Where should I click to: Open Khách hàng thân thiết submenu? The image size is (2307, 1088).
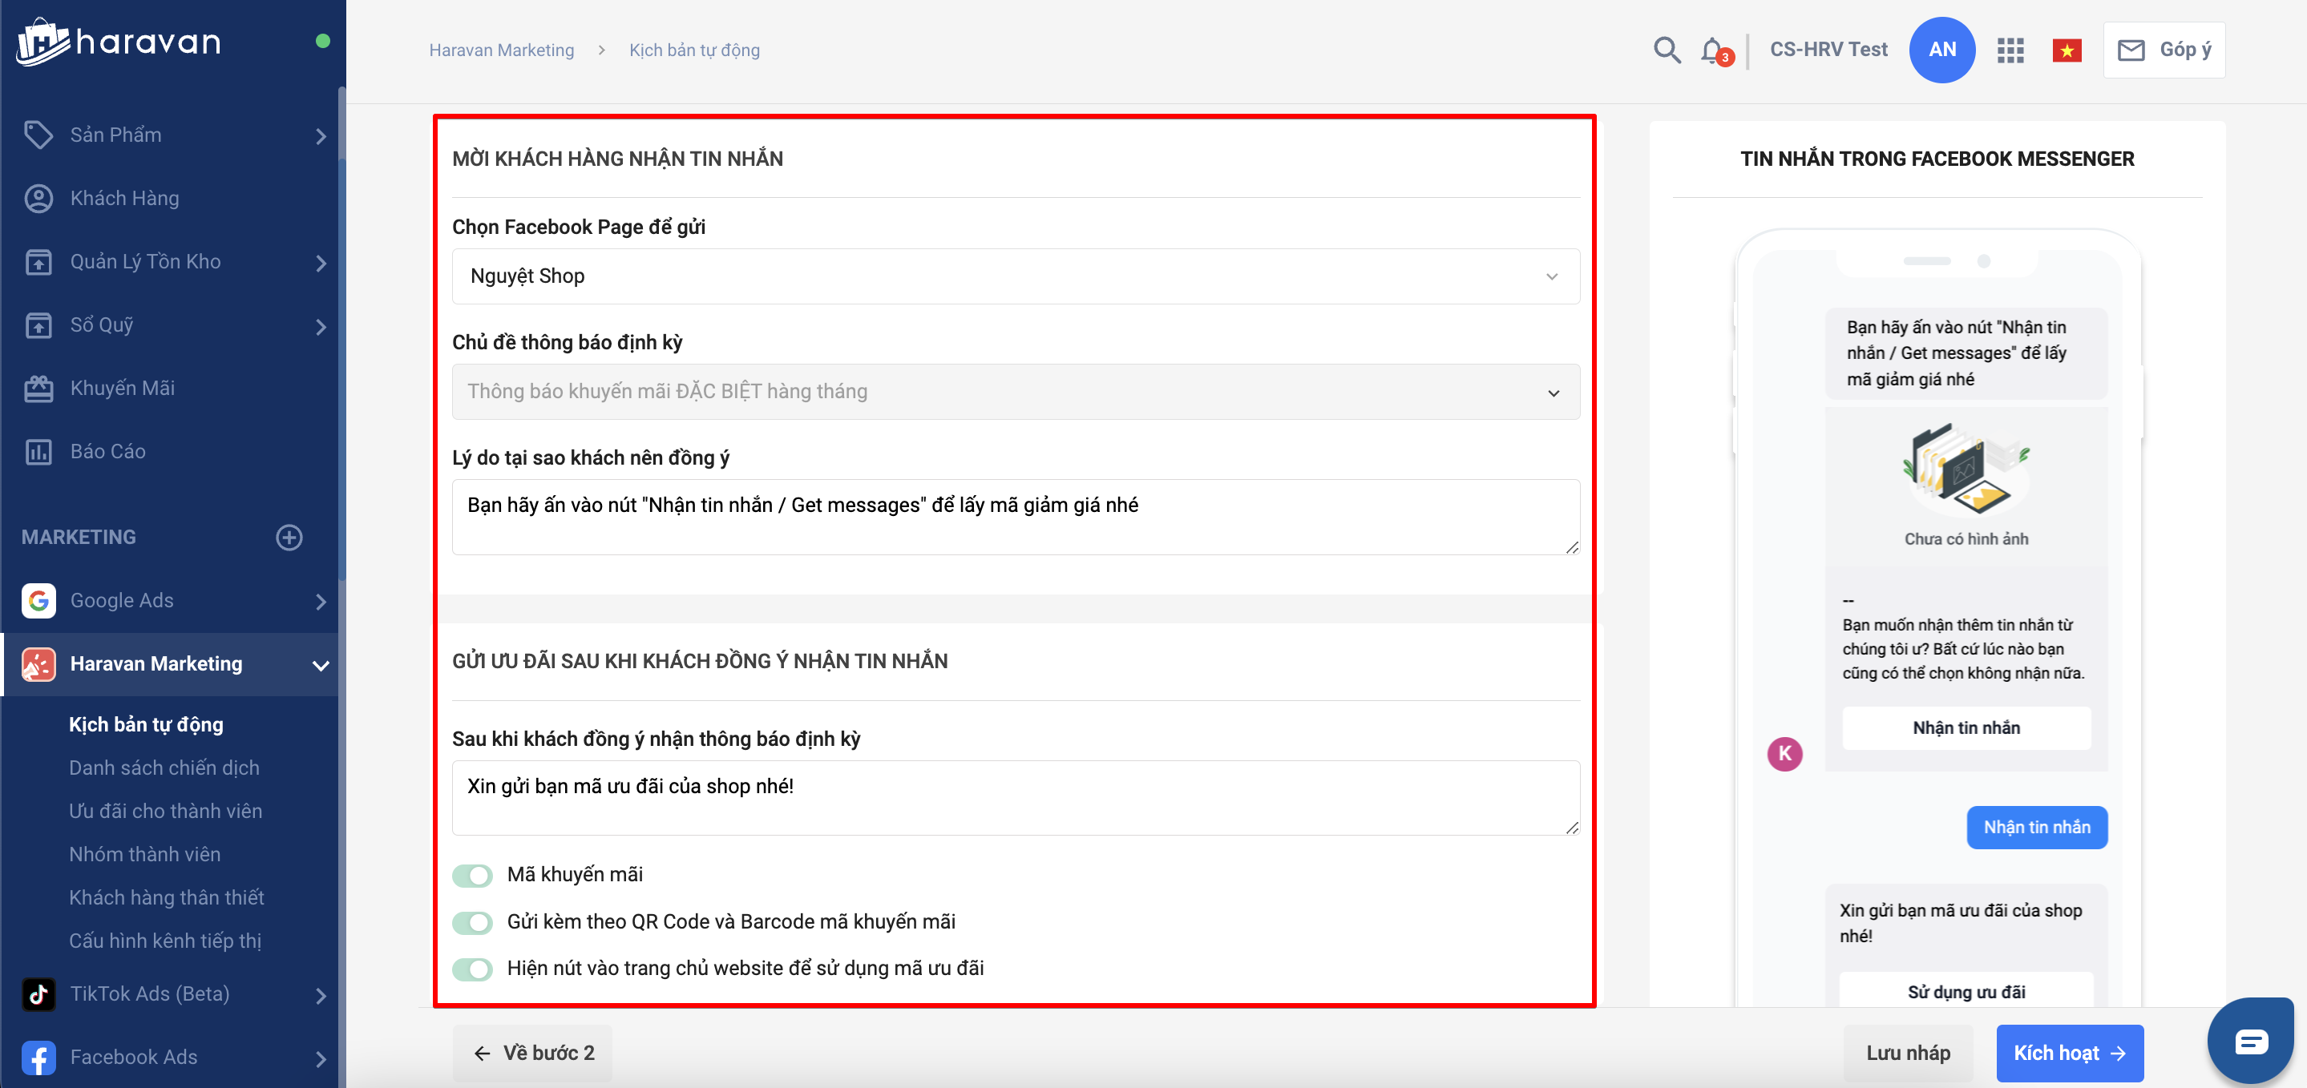pyautogui.click(x=167, y=897)
